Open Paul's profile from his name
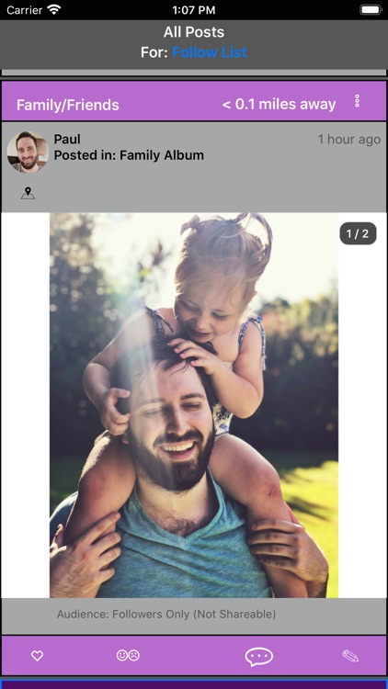This screenshot has height=689, width=388. click(67, 140)
